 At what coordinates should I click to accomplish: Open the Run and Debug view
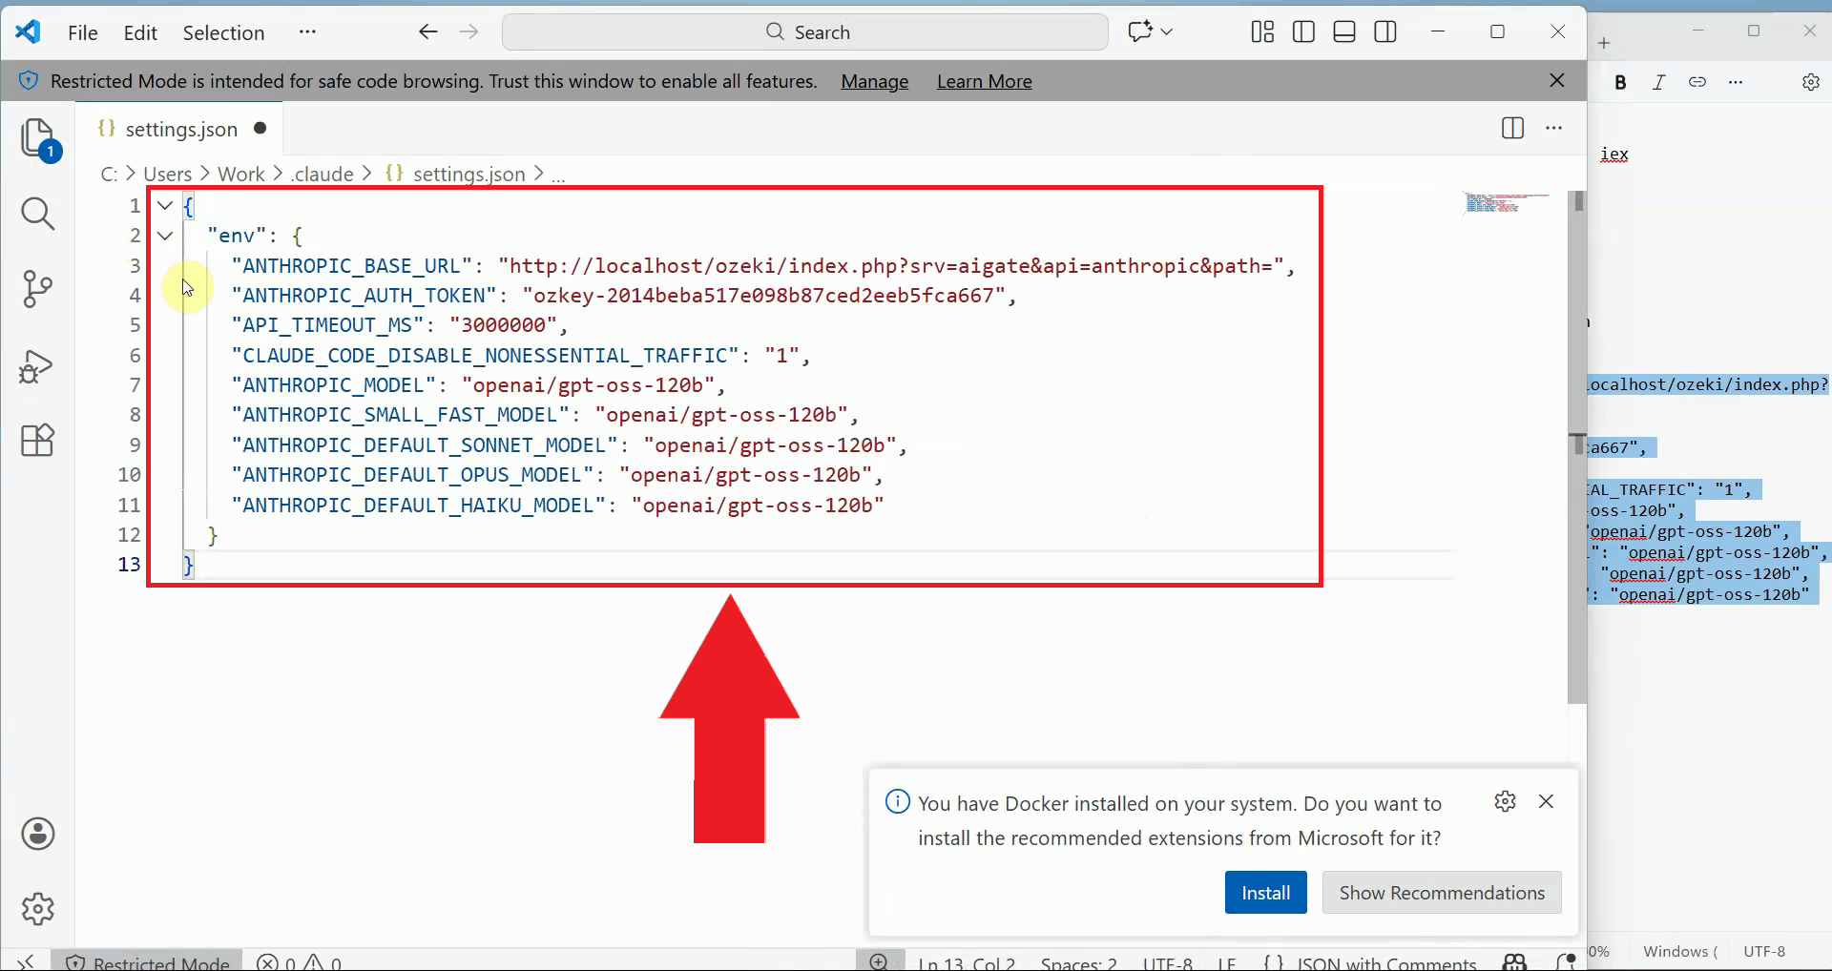point(38,365)
